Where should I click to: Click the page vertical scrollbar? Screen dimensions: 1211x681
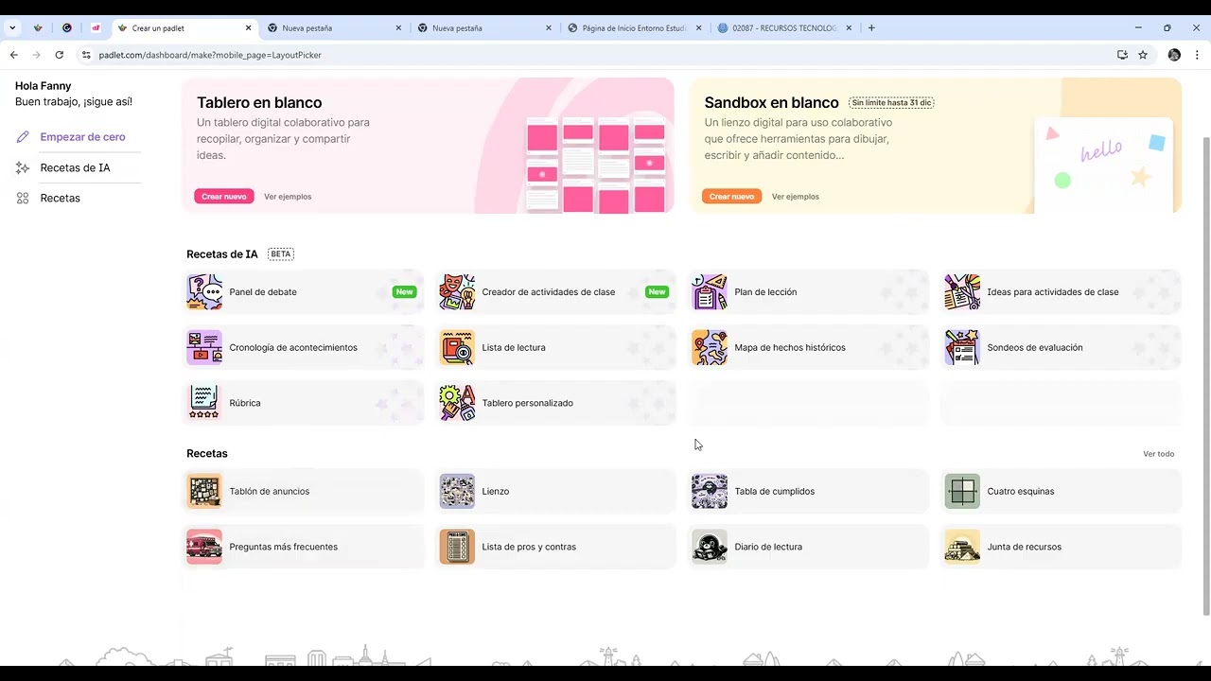[x=1205, y=375]
